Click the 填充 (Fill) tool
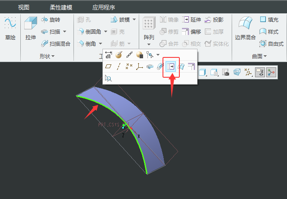 click(269, 19)
